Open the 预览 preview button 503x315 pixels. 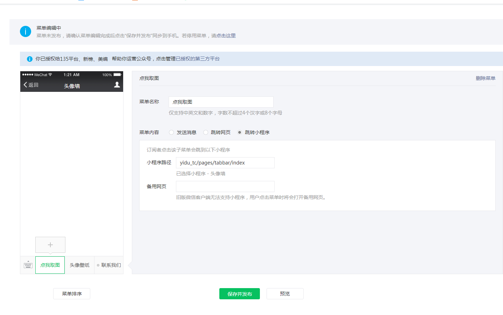[x=285, y=294]
